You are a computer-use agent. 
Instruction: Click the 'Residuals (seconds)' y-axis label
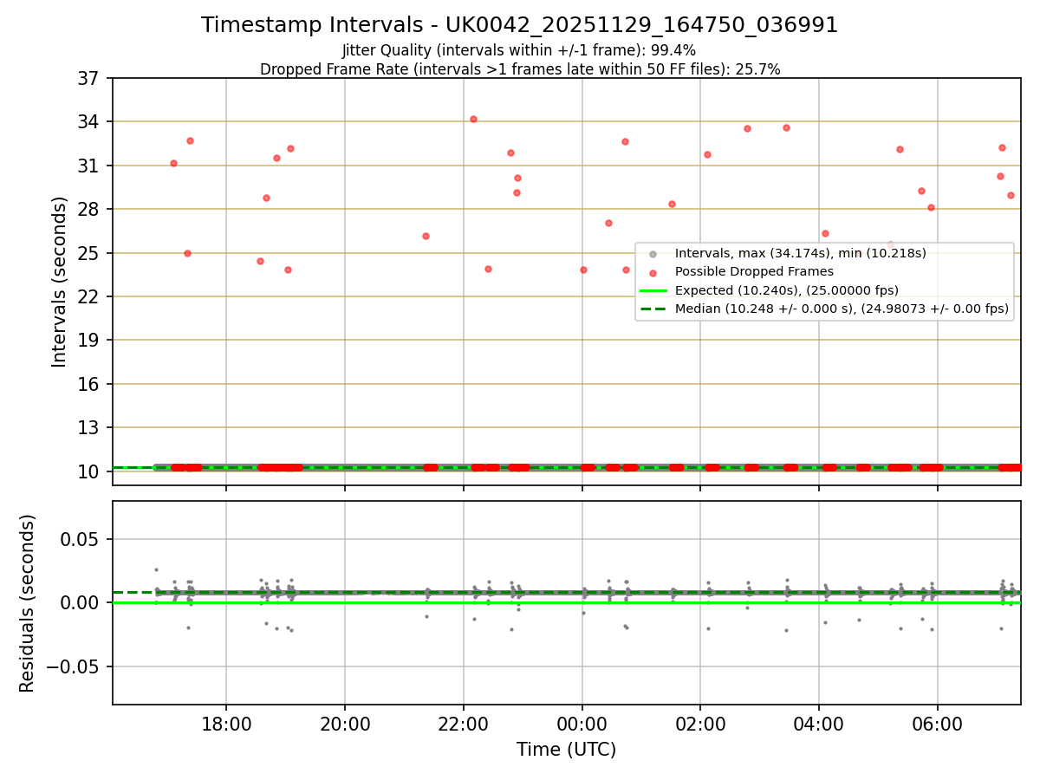click(28, 603)
